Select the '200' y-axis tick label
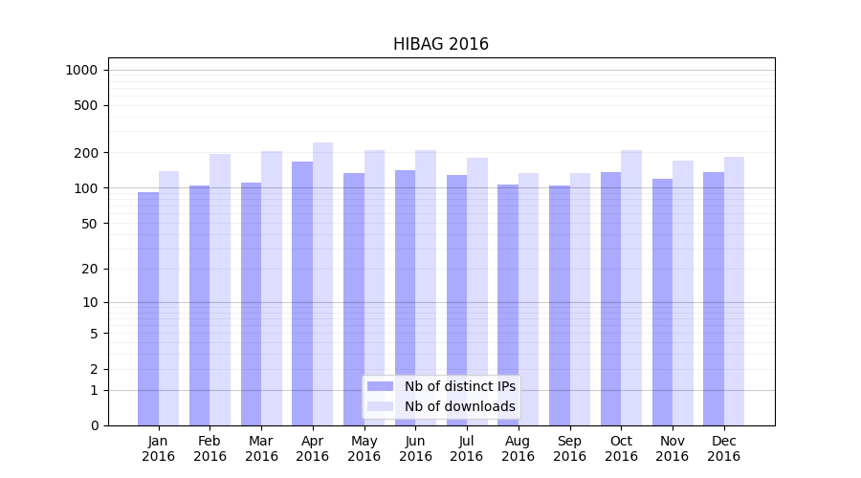The width and height of the screenshot is (861, 478). click(87, 153)
